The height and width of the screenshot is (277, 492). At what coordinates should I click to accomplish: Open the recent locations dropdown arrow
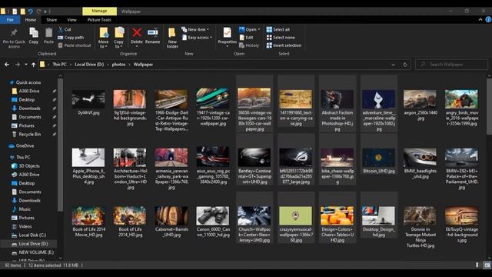click(x=25, y=65)
